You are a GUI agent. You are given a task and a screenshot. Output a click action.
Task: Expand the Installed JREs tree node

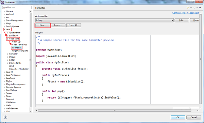pos(7,63)
